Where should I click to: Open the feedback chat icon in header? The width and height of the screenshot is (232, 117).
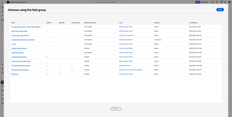(213, 2)
